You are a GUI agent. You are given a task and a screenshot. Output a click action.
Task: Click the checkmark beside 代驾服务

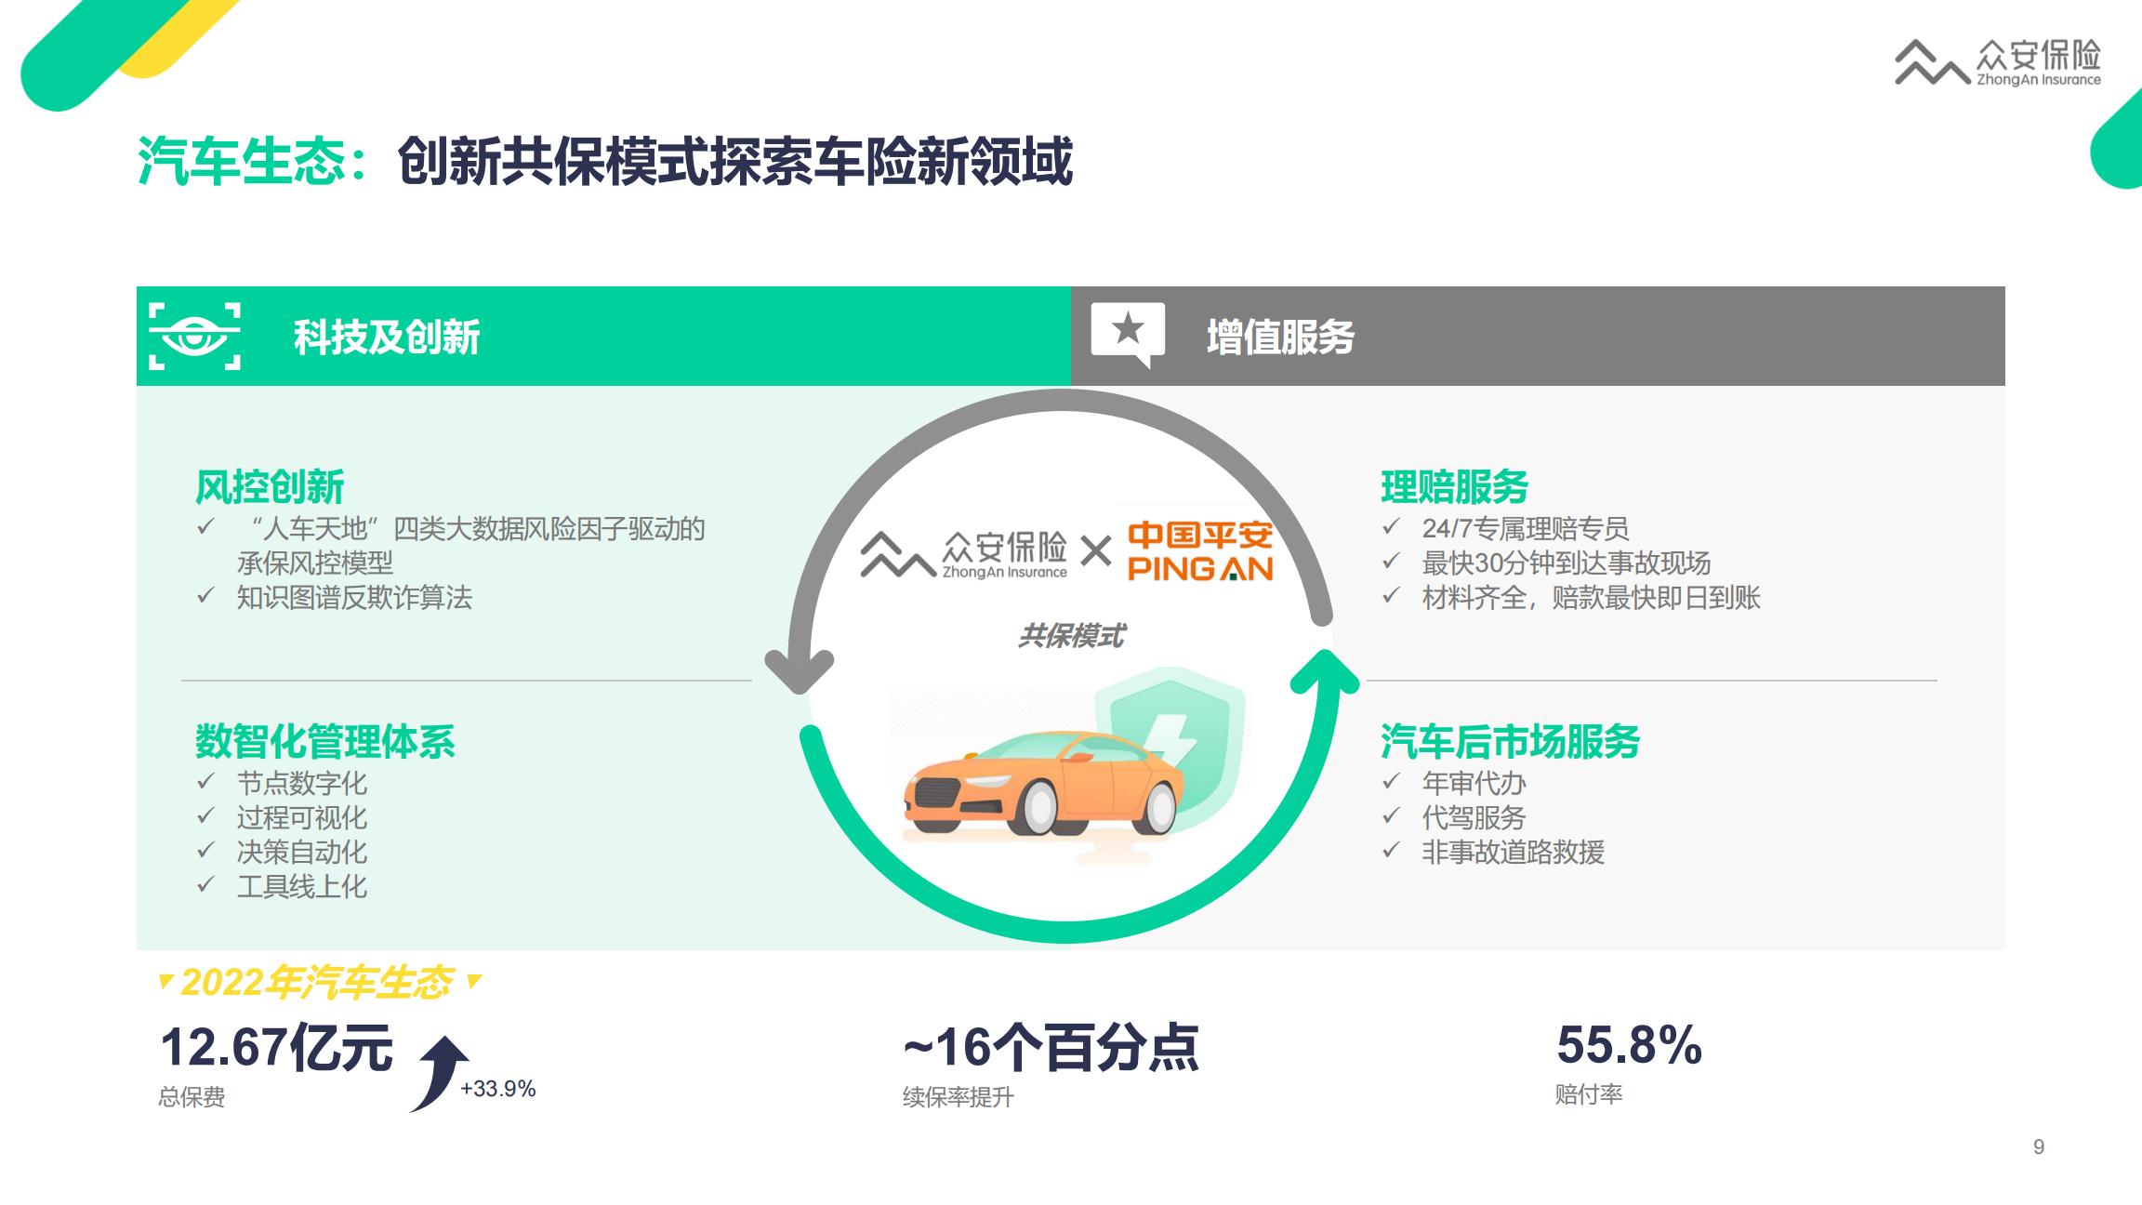pyautogui.click(x=1391, y=815)
